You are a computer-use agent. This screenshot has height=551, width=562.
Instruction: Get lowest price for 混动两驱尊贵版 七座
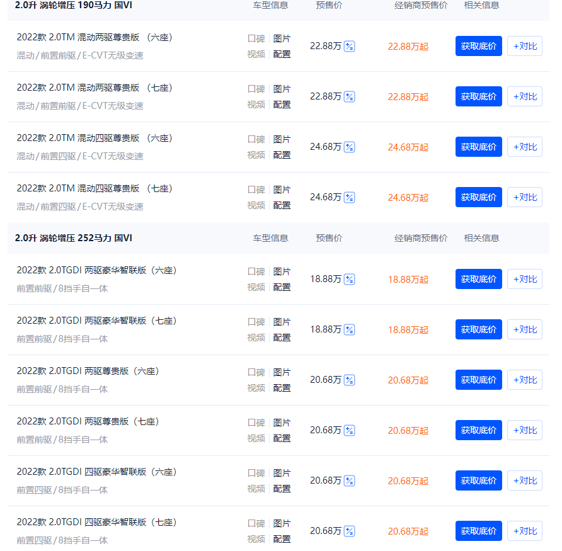pyautogui.click(x=478, y=96)
